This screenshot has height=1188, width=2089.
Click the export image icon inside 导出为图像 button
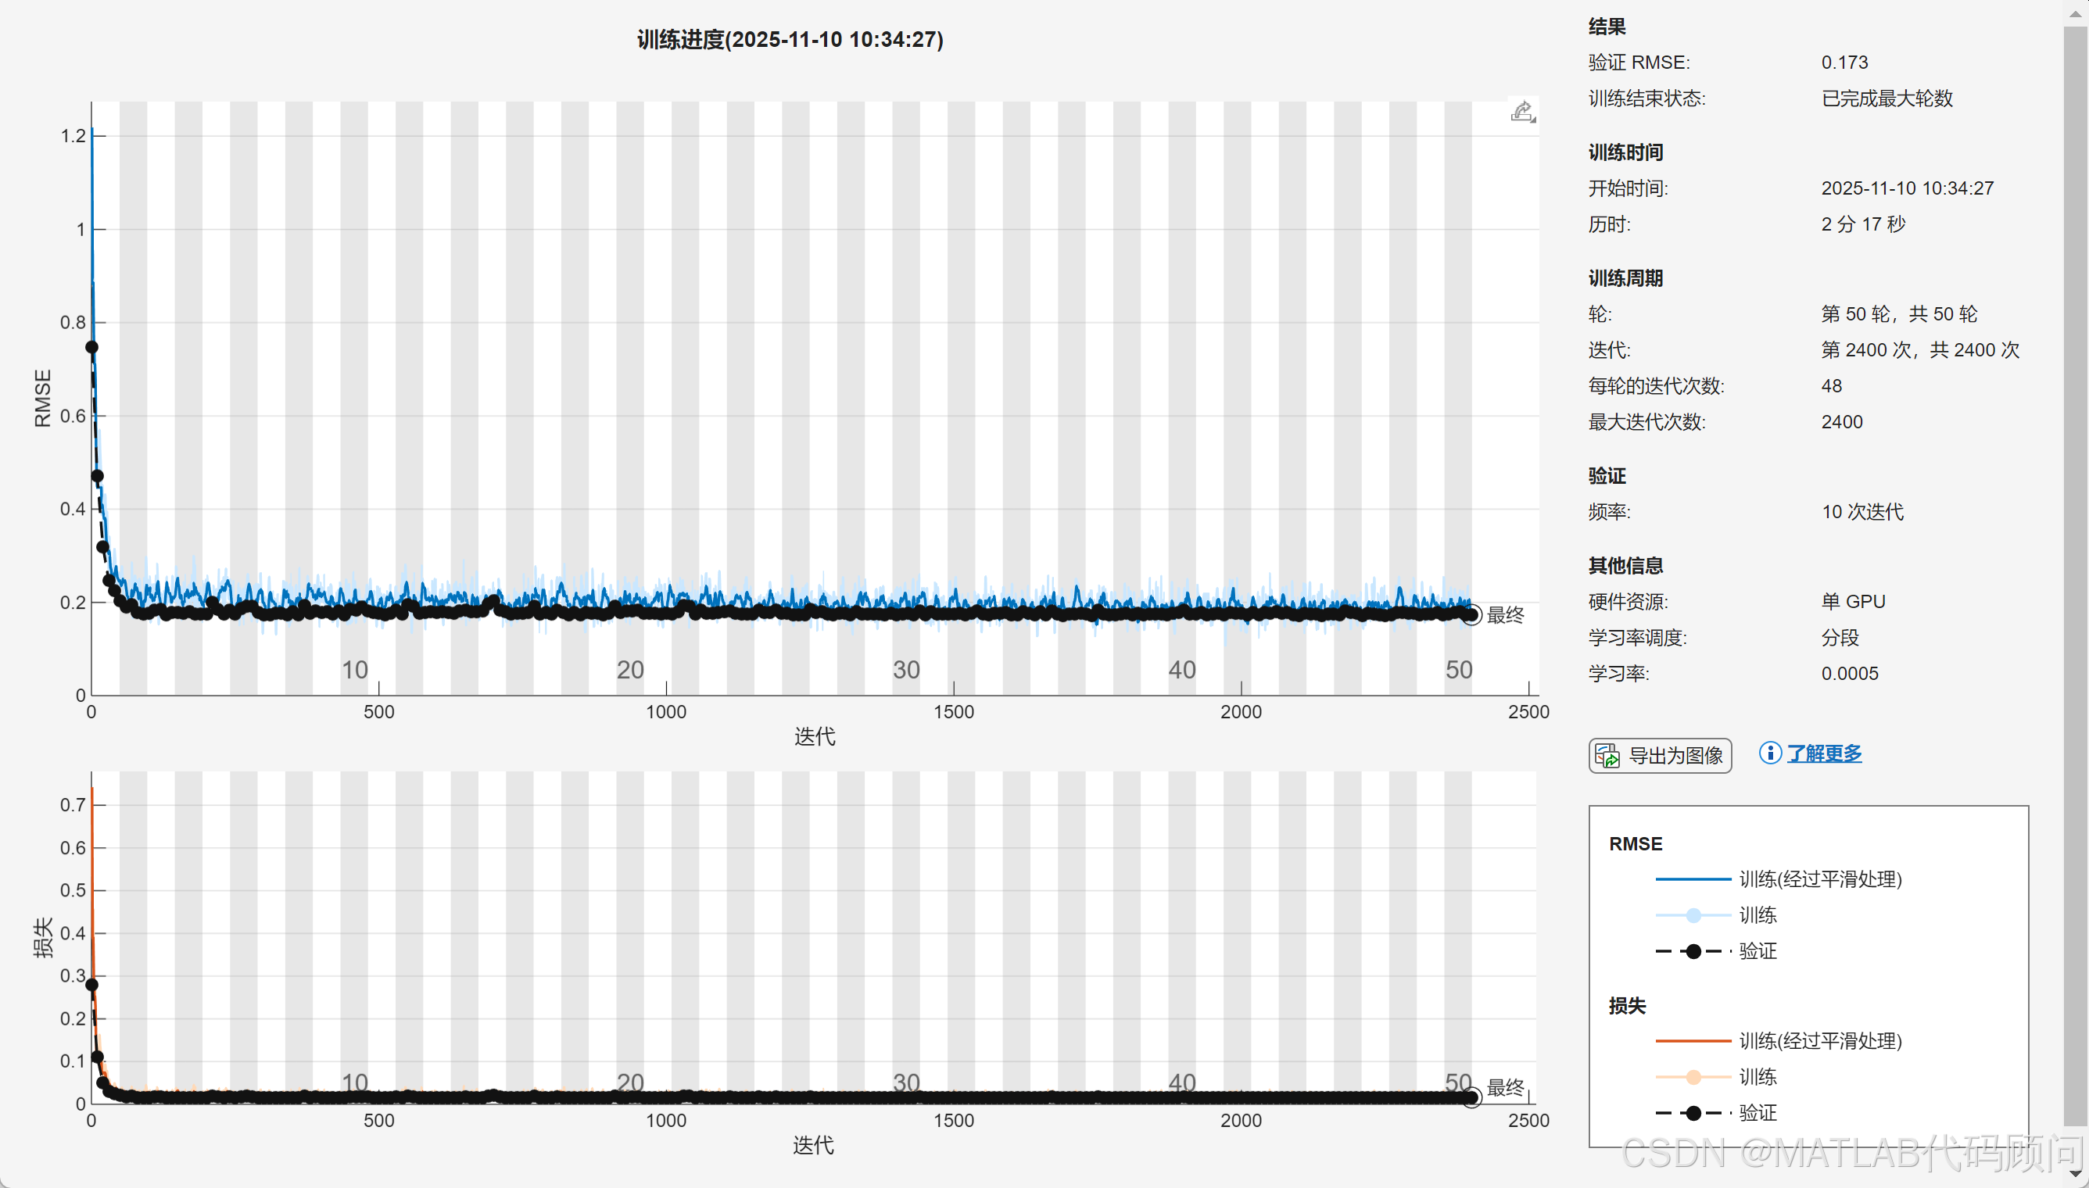coord(1607,756)
